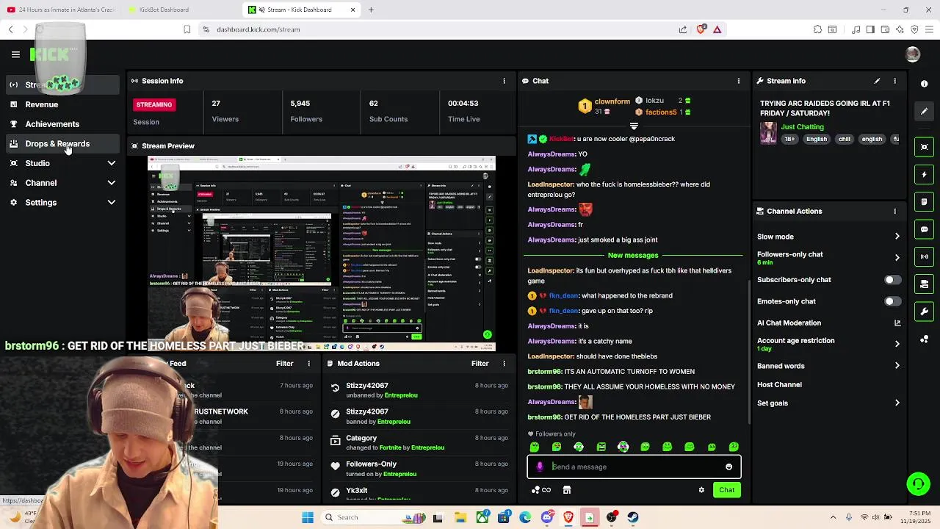The width and height of the screenshot is (940, 529).
Task: Open OBS Studio from taskbar
Action: [x=611, y=517]
